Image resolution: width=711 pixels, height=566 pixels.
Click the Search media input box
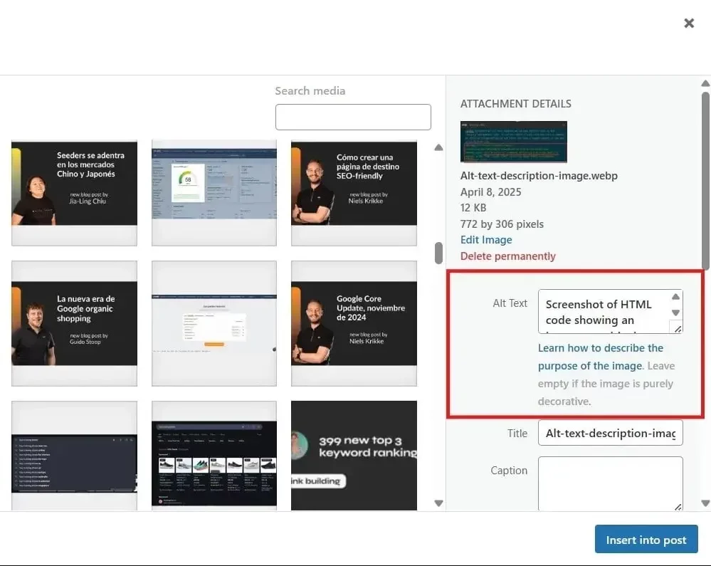tap(353, 117)
